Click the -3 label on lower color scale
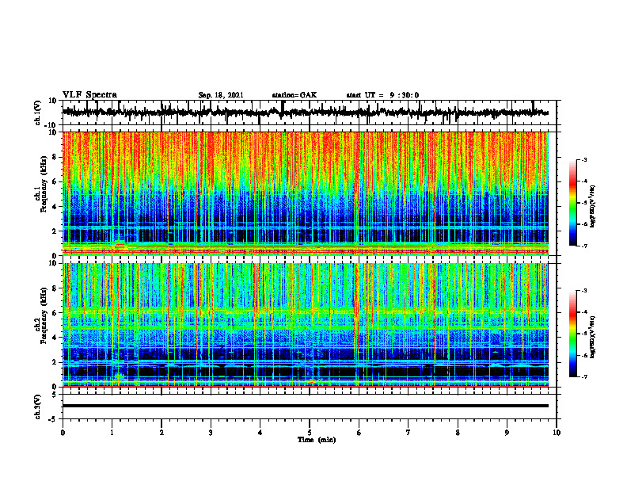The image size is (627, 485). click(x=584, y=291)
